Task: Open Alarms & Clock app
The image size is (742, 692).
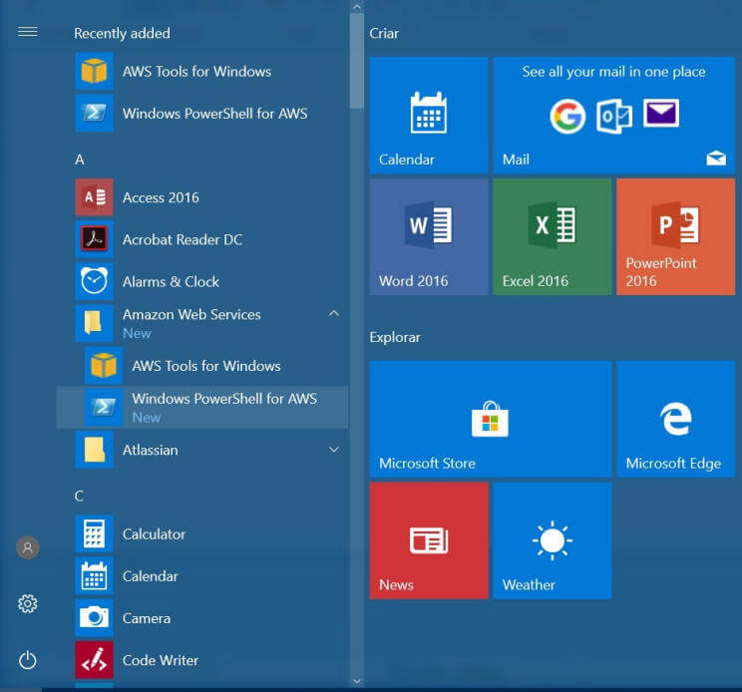Action: pos(170,281)
